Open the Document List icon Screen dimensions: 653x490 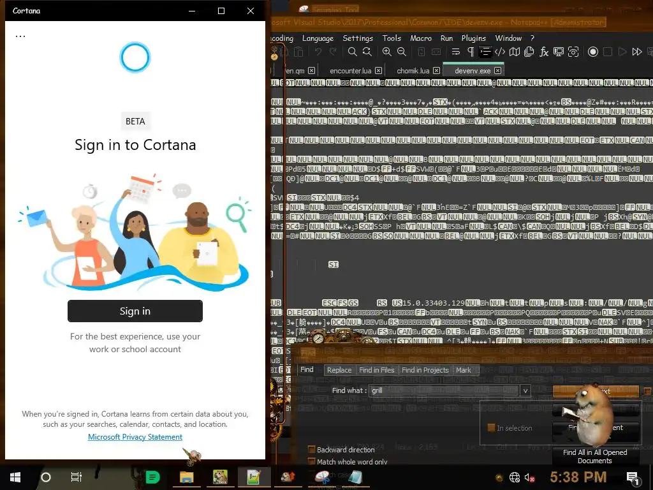(x=529, y=52)
